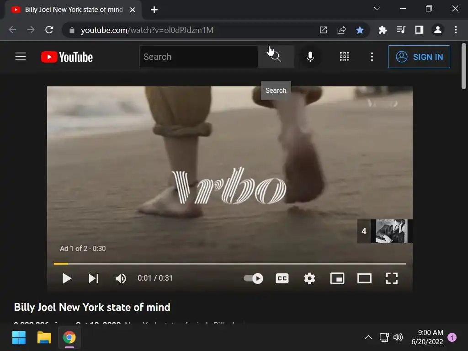Go to YouTube home via logo

coord(67,57)
